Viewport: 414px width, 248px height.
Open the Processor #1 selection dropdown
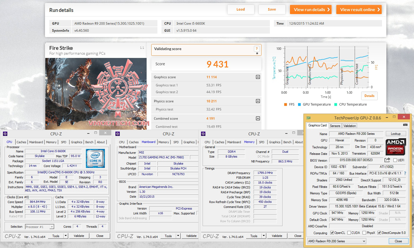click(39, 227)
